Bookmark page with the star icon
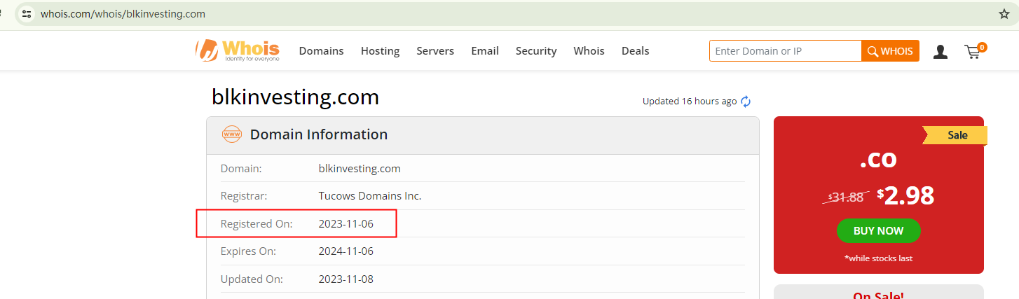The image size is (1019, 299). 1004,14
